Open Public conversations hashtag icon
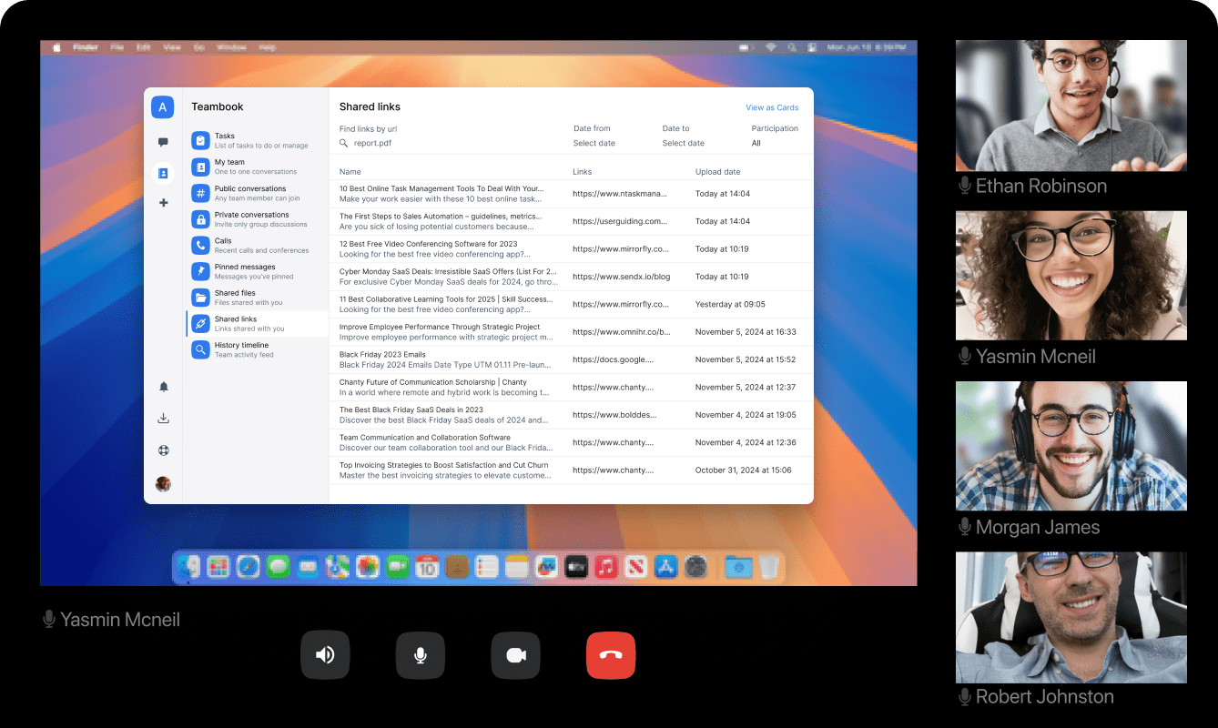The width and height of the screenshot is (1218, 728). tap(200, 193)
